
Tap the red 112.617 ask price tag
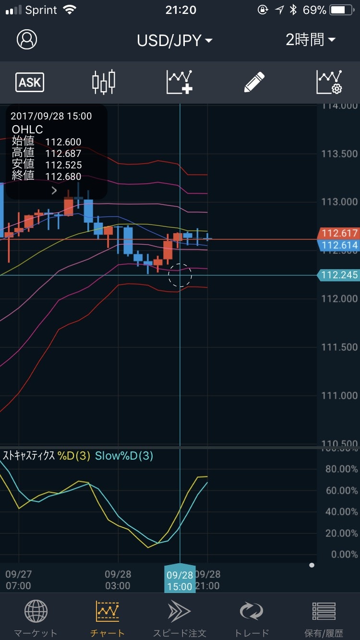[x=338, y=233]
